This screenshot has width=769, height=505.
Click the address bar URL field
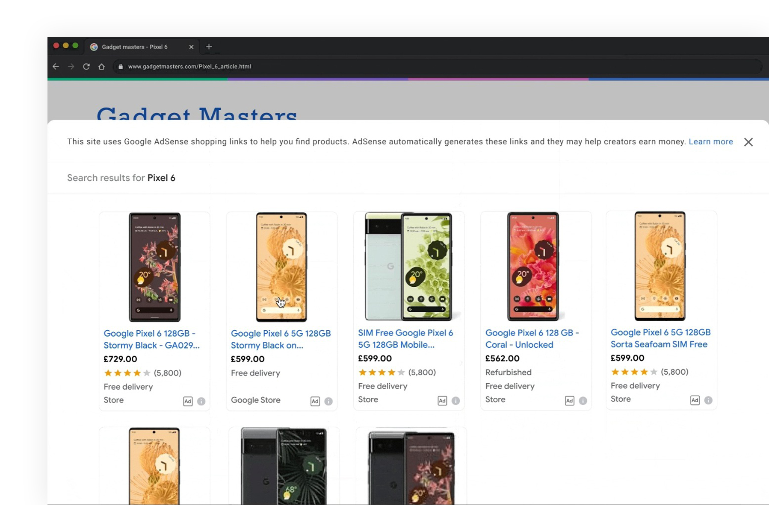(x=437, y=67)
